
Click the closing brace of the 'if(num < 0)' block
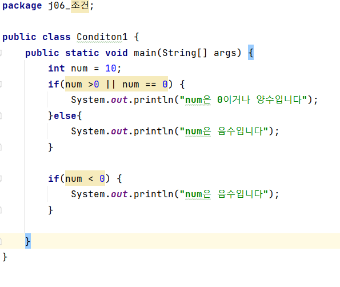pyautogui.click(x=50, y=210)
